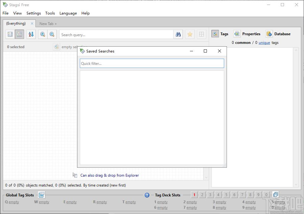Open the View menu
This screenshot has height=214, width=304.
18,13
